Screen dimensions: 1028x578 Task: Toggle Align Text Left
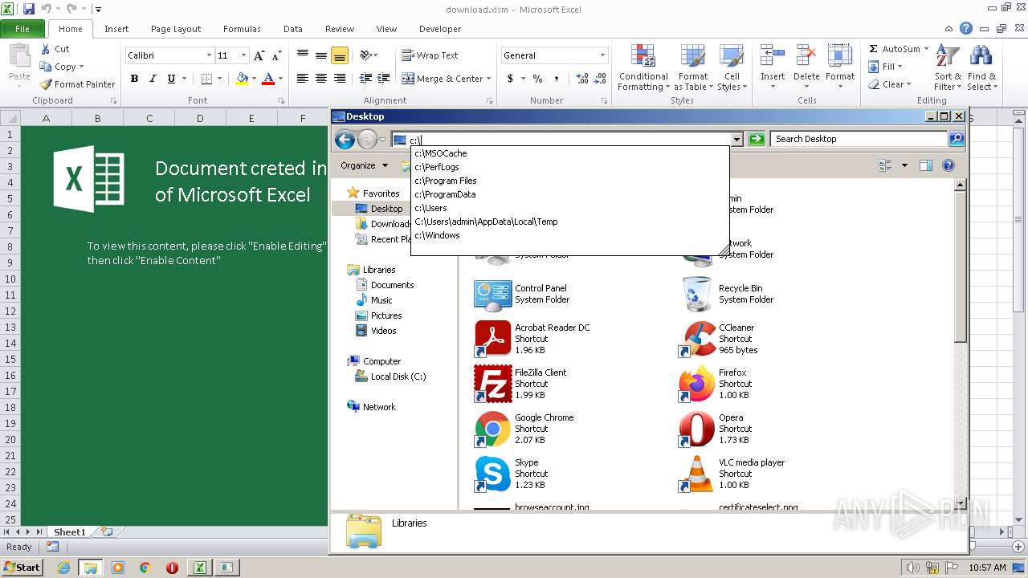[x=302, y=79]
